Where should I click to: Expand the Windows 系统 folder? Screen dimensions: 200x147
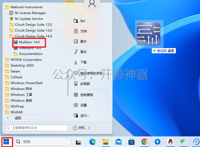[19, 100]
